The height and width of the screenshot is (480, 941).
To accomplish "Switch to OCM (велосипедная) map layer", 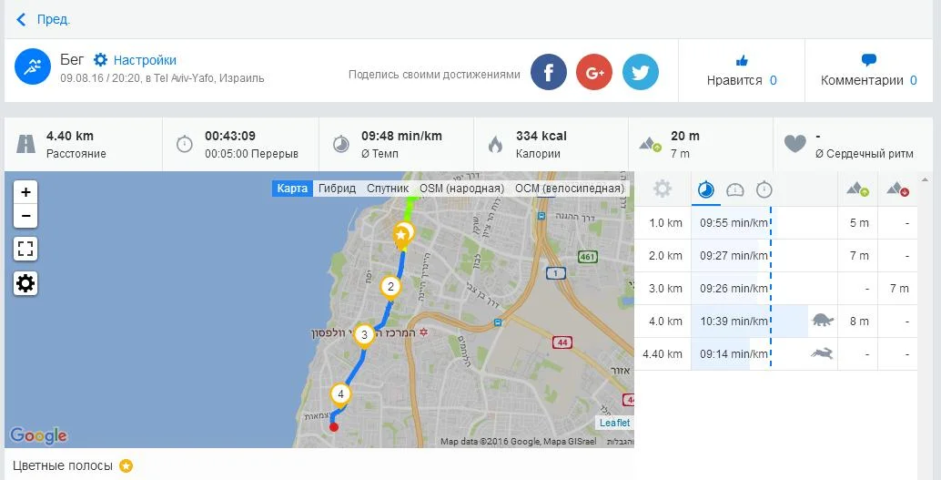I will (570, 189).
